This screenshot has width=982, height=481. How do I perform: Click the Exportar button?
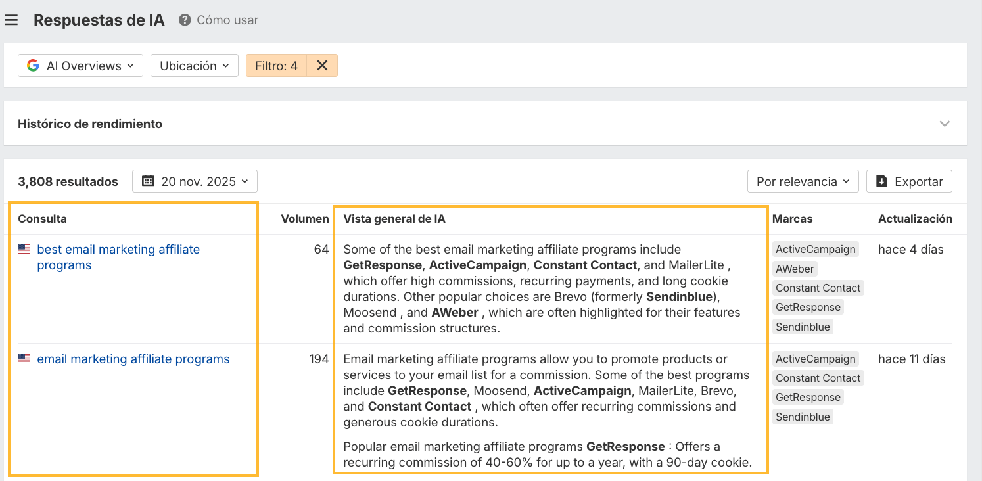coord(909,181)
